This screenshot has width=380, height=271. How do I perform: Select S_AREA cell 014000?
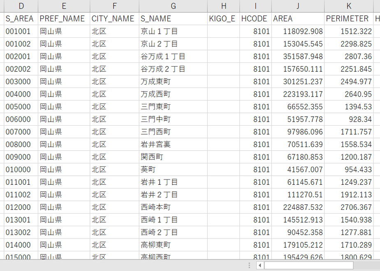(21, 245)
